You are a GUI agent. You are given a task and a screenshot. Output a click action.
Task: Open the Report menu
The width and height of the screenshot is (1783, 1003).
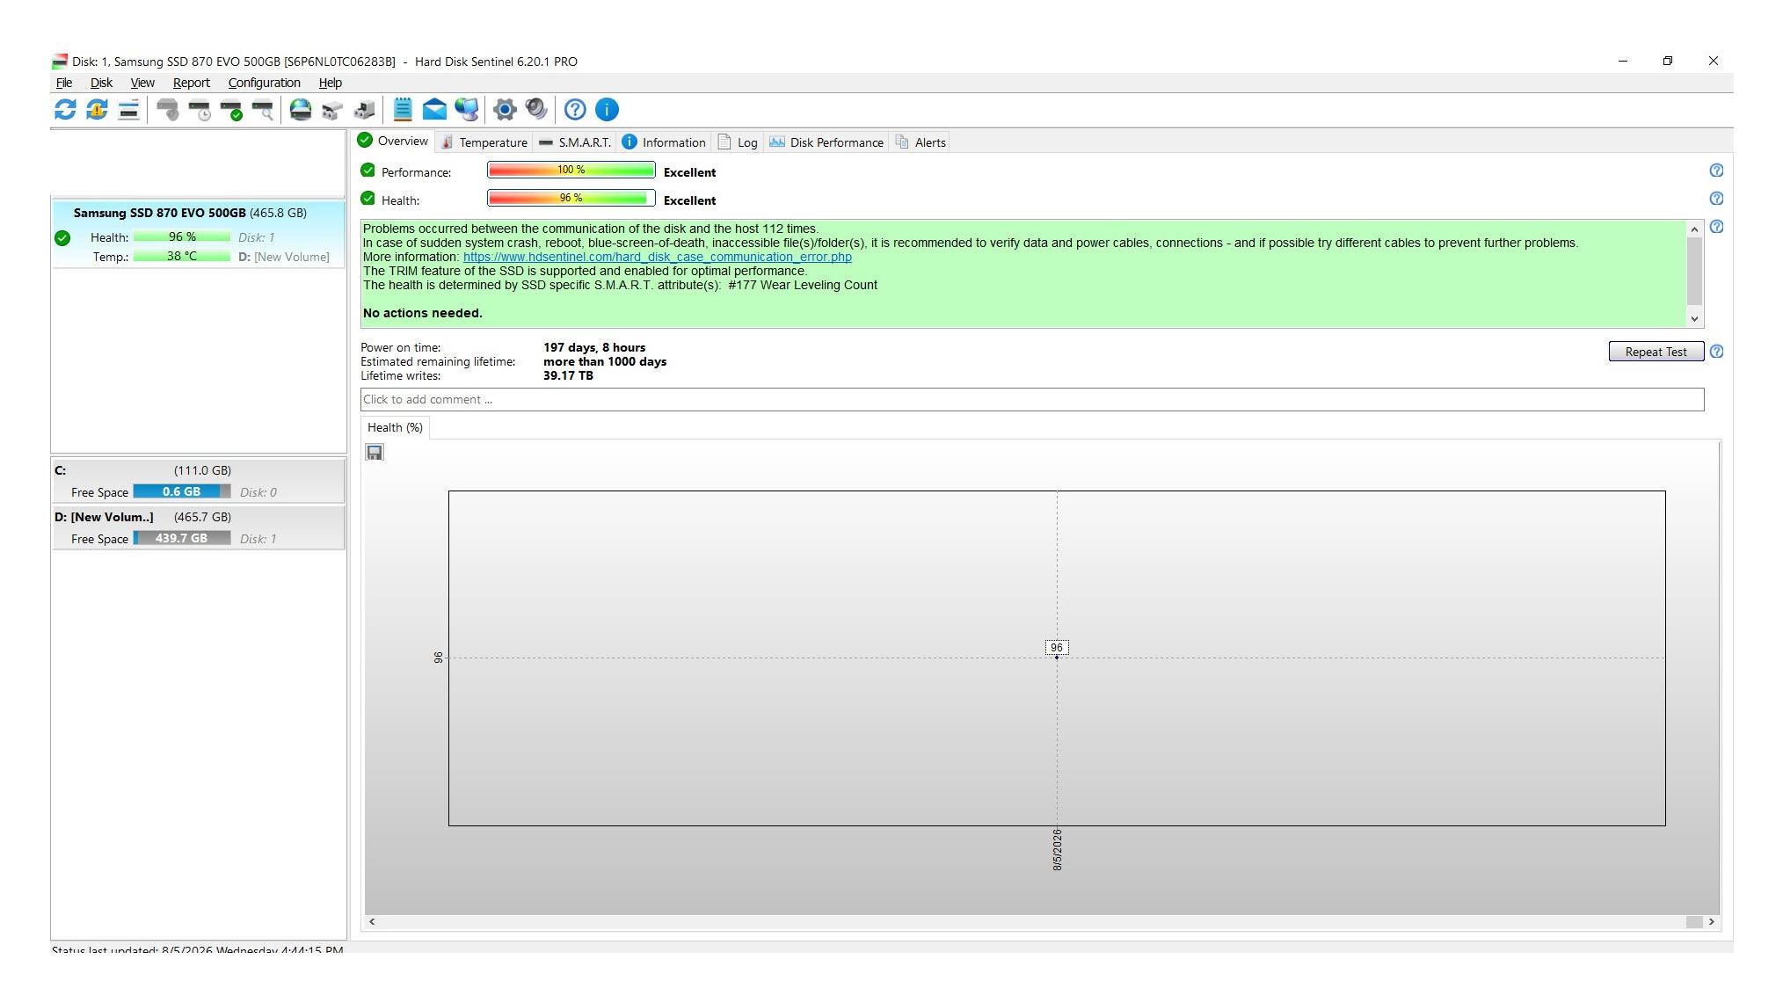tap(191, 83)
